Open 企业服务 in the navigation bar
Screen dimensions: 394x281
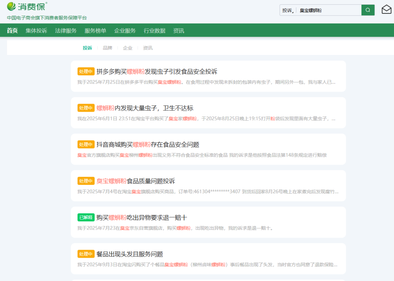[x=125, y=31]
